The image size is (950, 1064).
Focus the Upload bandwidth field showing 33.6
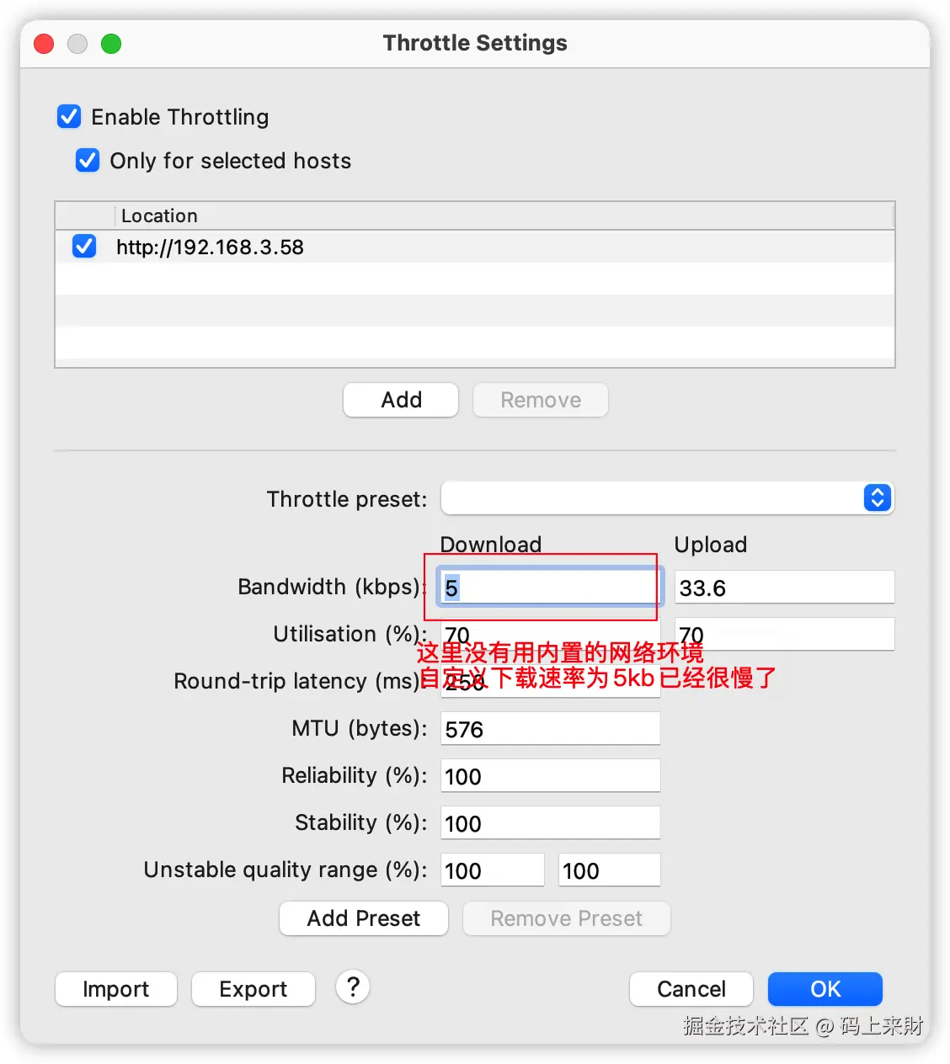pyautogui.click(x=785, y=588)
